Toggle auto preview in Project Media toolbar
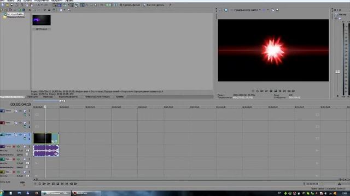 (54, 10)
